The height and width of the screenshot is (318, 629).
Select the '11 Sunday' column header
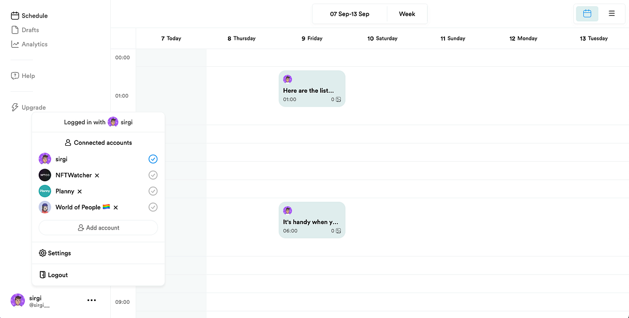coord(453,39)
